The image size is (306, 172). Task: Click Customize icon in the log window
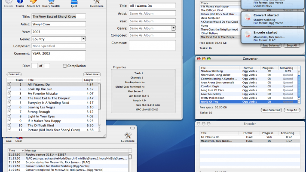tap(127, 136)
